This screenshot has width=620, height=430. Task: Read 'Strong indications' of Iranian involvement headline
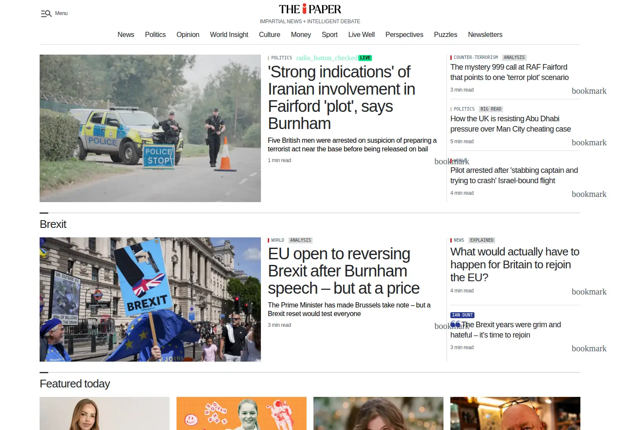coord(341,98)
